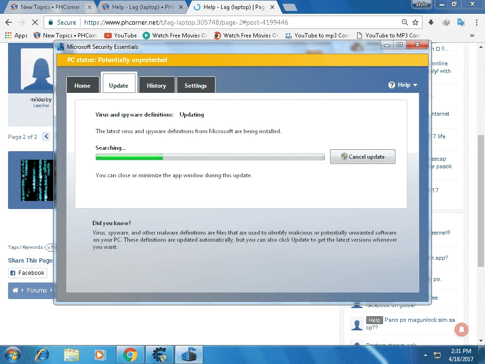Open the Windows Start button

click(x=13, y=355)
